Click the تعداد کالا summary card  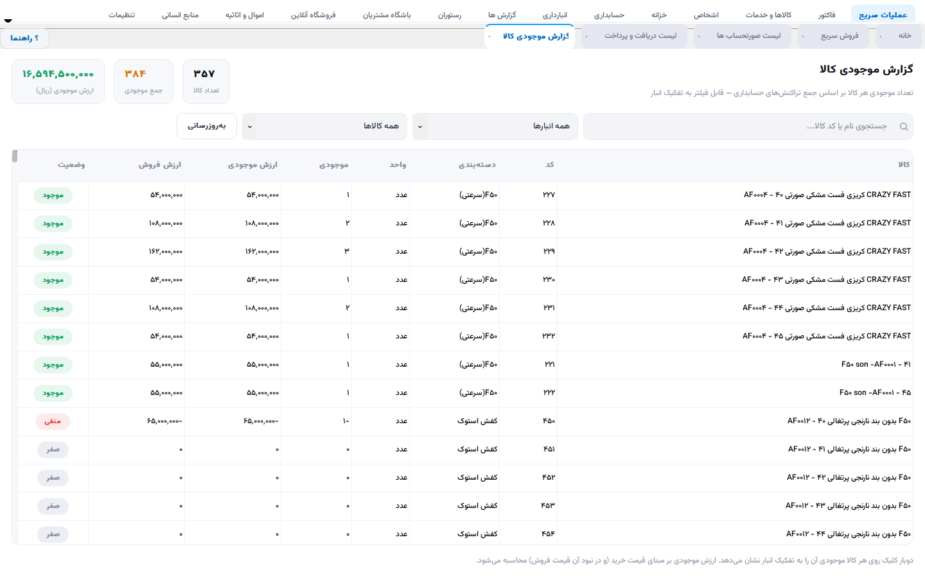(x=206, y=82)
